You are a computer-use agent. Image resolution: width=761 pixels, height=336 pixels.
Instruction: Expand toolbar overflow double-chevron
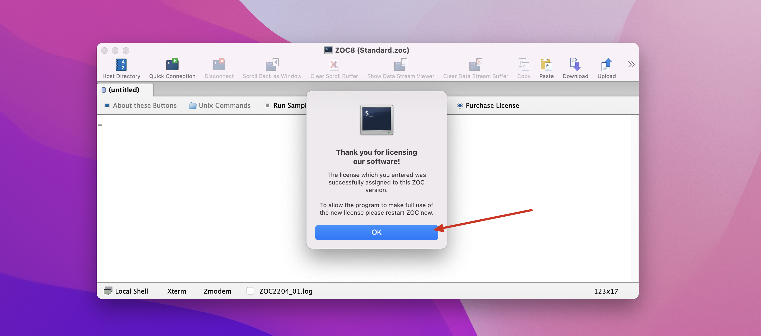[x=631, y=64]
